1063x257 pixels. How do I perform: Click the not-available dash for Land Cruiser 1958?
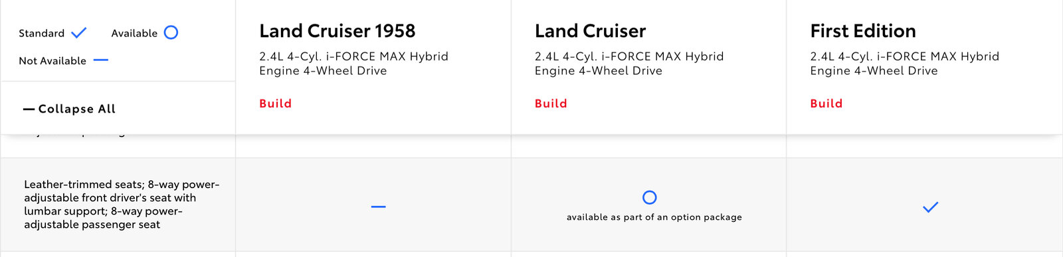click(x=379, y=207)
